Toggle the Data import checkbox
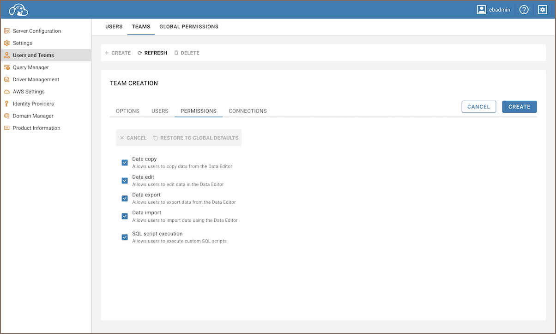The width and height of the screenshot is (556, 334). point(125,216)
